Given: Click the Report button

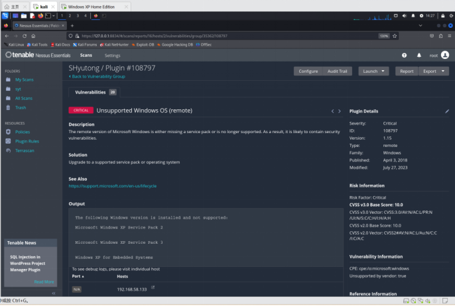Looking at the screenshot, I should point(407,72).
